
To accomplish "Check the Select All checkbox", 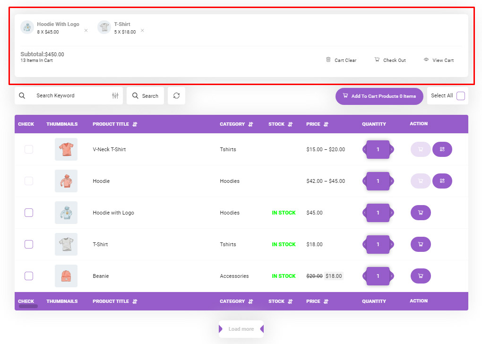I will point(461,96).
